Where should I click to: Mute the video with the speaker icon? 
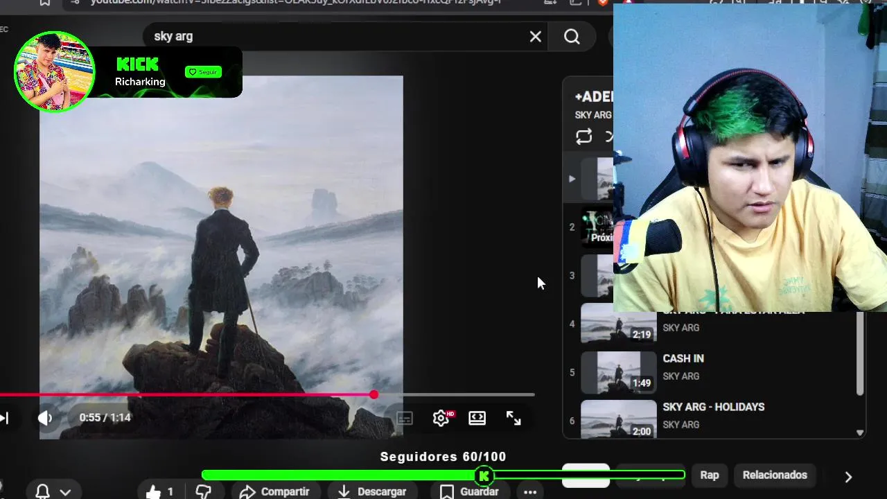click(x=45, y=418)
